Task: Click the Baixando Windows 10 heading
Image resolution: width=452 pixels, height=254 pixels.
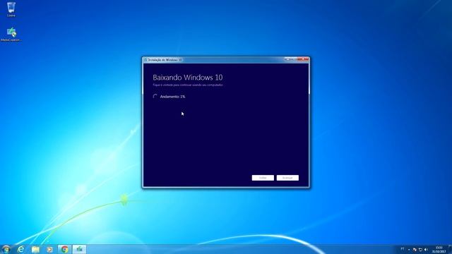Action: 188,77
